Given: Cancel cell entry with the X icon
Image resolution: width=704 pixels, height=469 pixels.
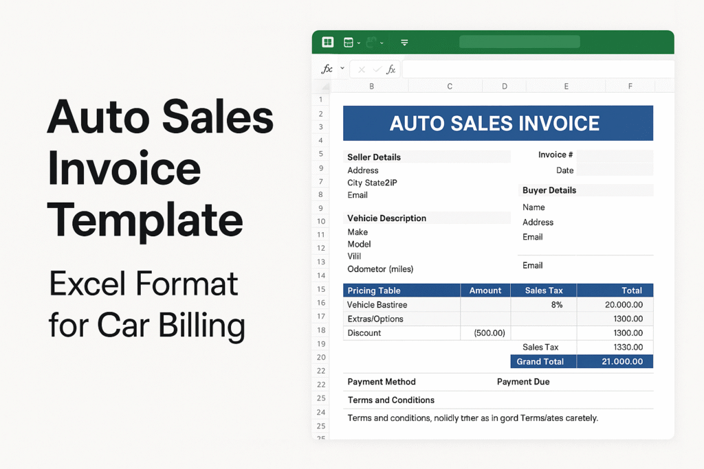Looking at the screenshot, I should pyautogui.click(x=362, y=69).
